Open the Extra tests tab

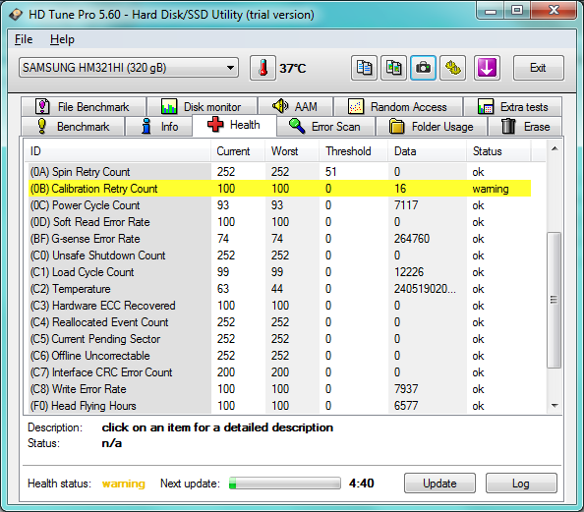(x=513, y=107)
